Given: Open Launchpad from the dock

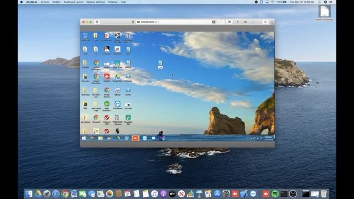Looking at the screenshot, I should tap(47, 194).
